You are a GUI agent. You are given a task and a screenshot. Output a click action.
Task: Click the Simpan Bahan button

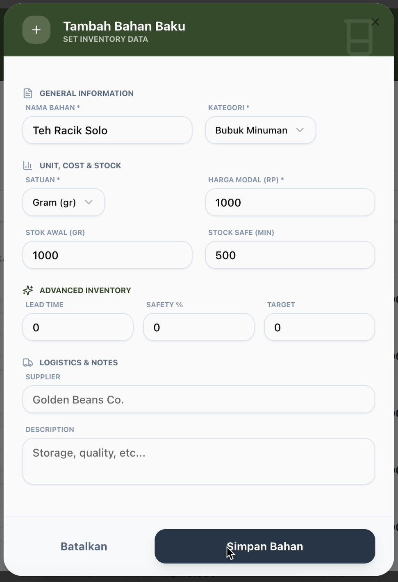(264, 546)
